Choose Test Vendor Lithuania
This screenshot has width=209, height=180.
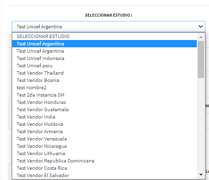104,154
